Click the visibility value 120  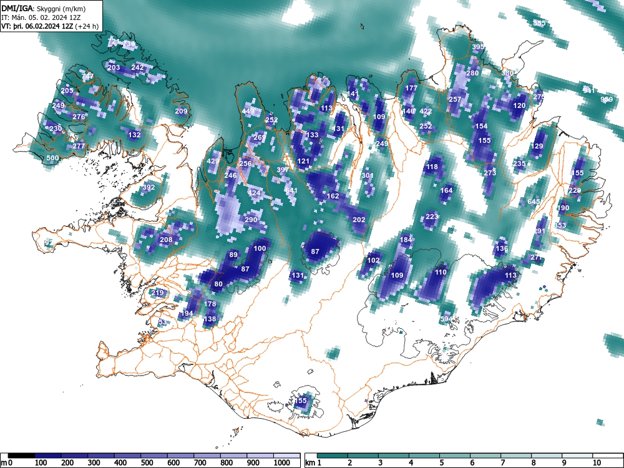coord(519,105)
